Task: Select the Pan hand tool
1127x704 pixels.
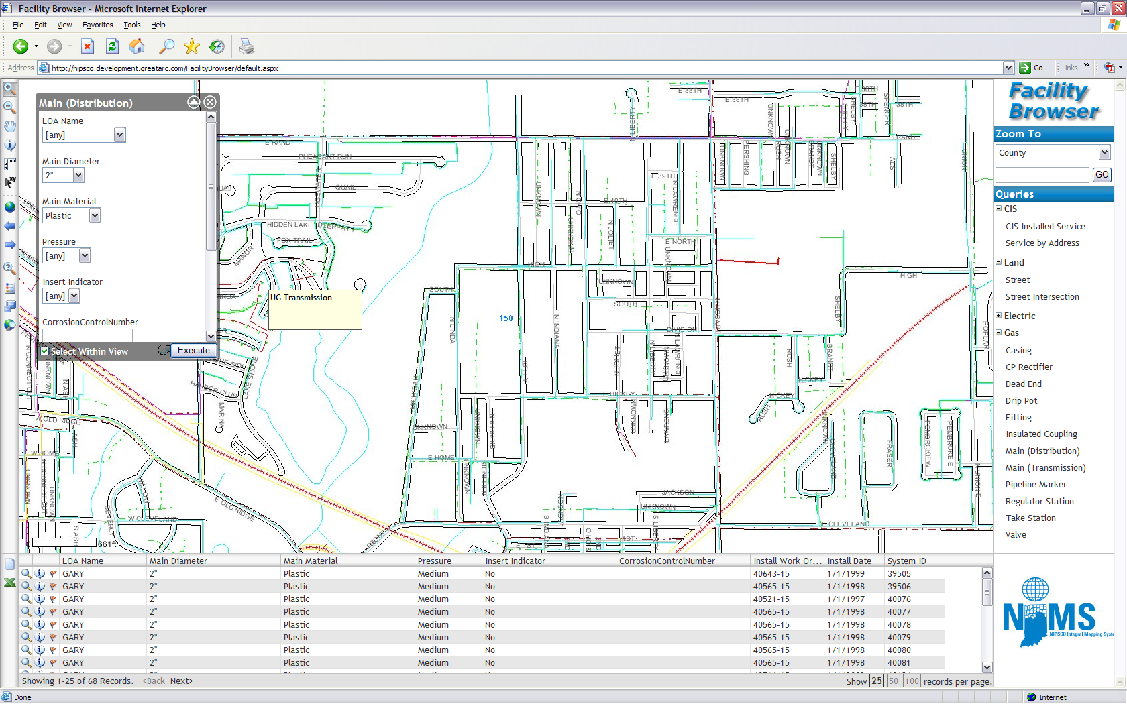Action: click(x=10, y=126)
